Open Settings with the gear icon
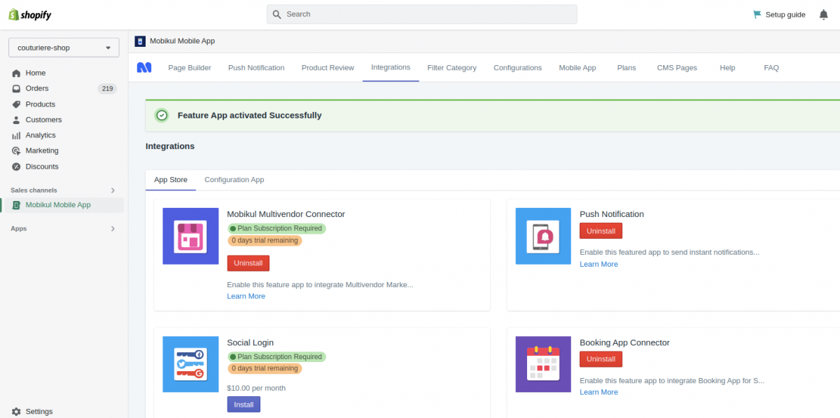The width and height of the screenshot is (840, 418). [17, 412]
